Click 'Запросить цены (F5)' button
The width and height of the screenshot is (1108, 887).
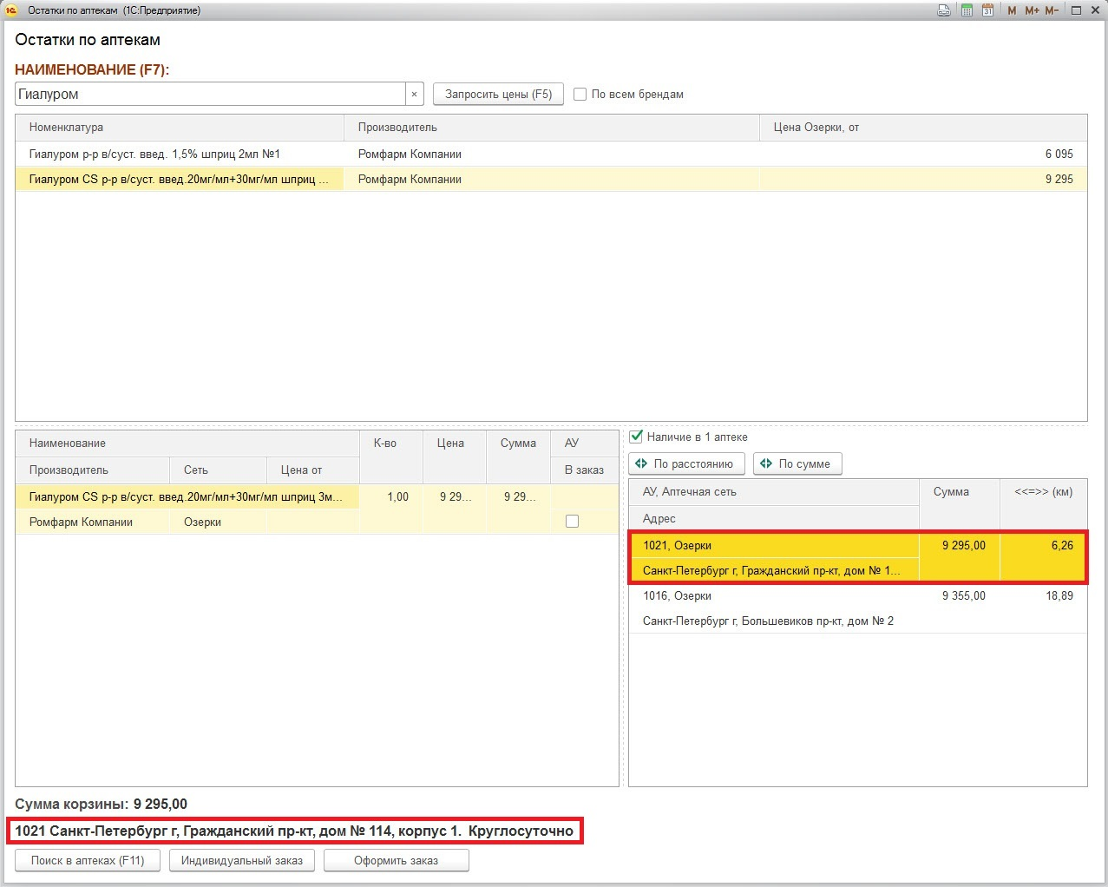pos(498,94)
